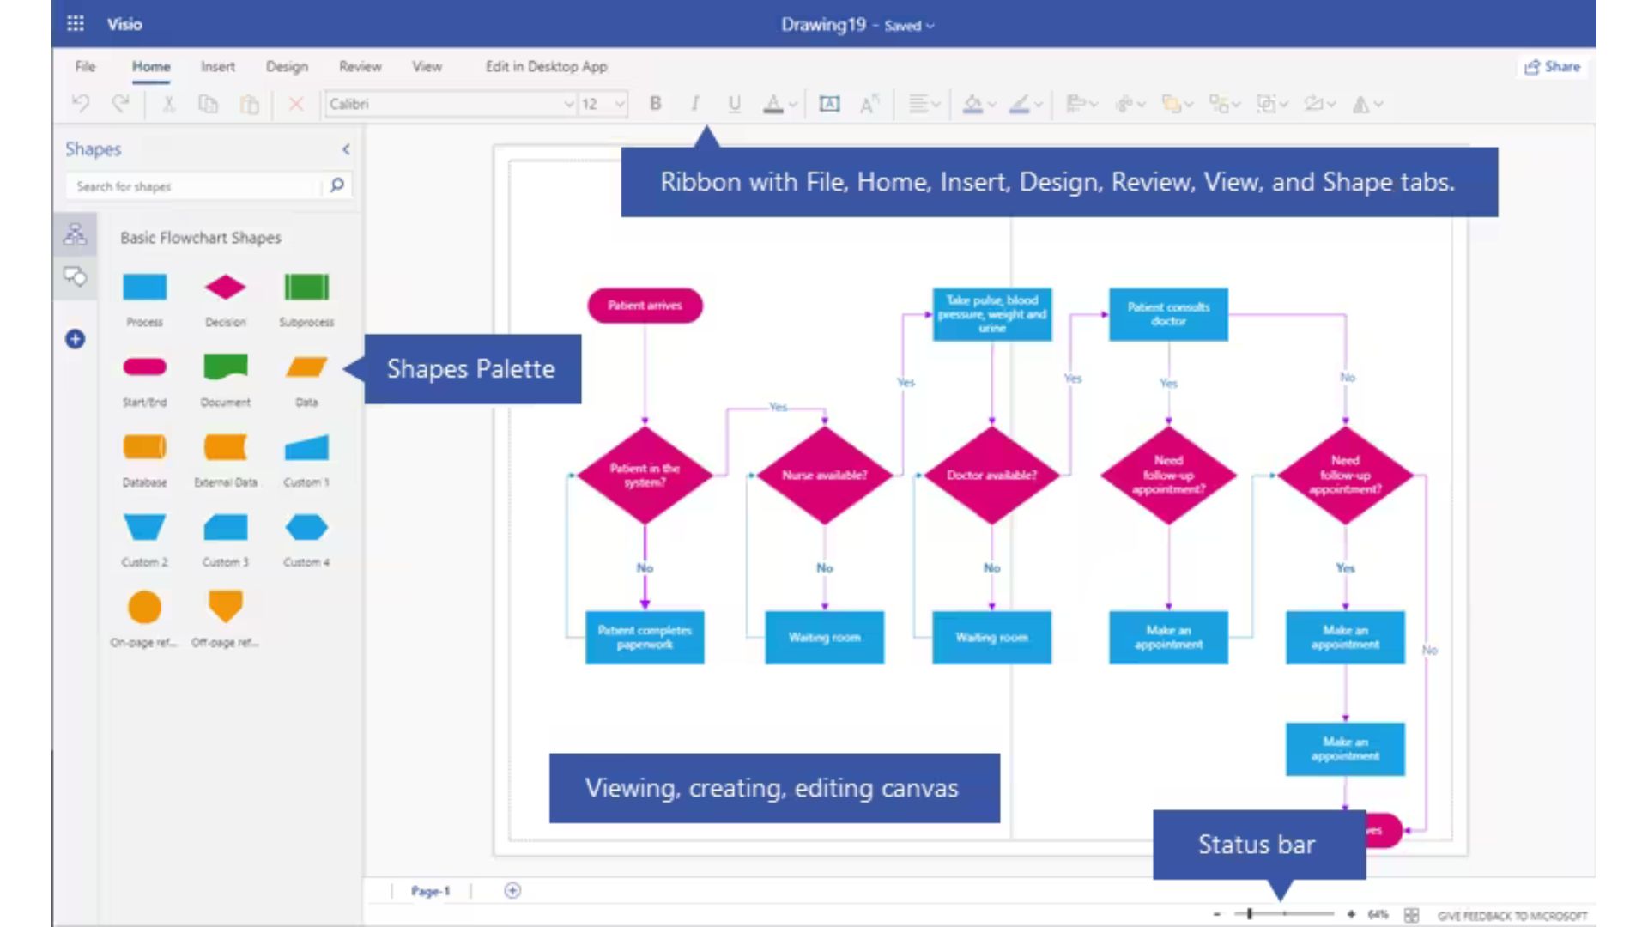The width and height of the screenshot is (1648, 927).
Task: Select the Copy icon in the toolbar
Action: pyautogui.click(x=209, y=103)
